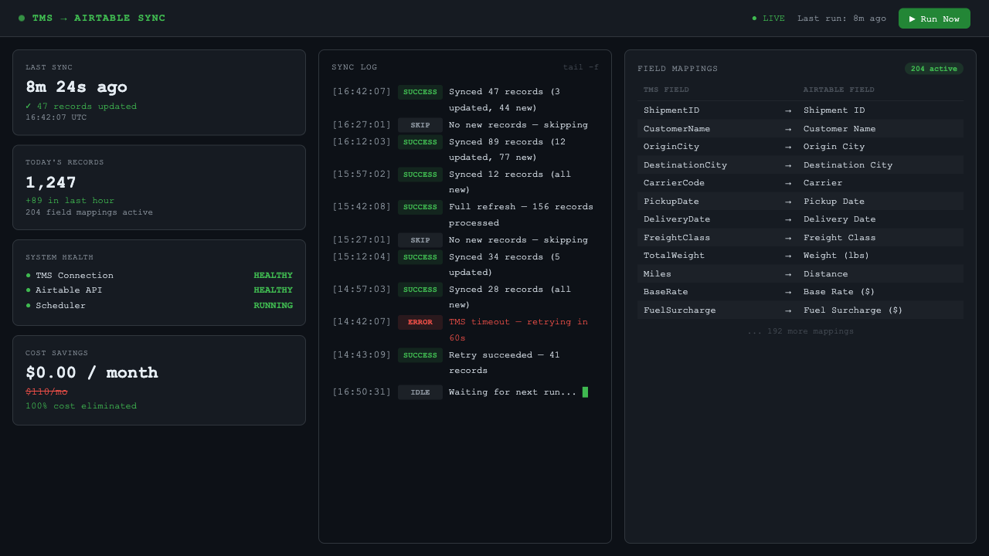Image resolution: width=989 pixels, height=556 pixels.
Task: Click the 'Last run: 8m ago' text
Action: click(x=841, y=19)
